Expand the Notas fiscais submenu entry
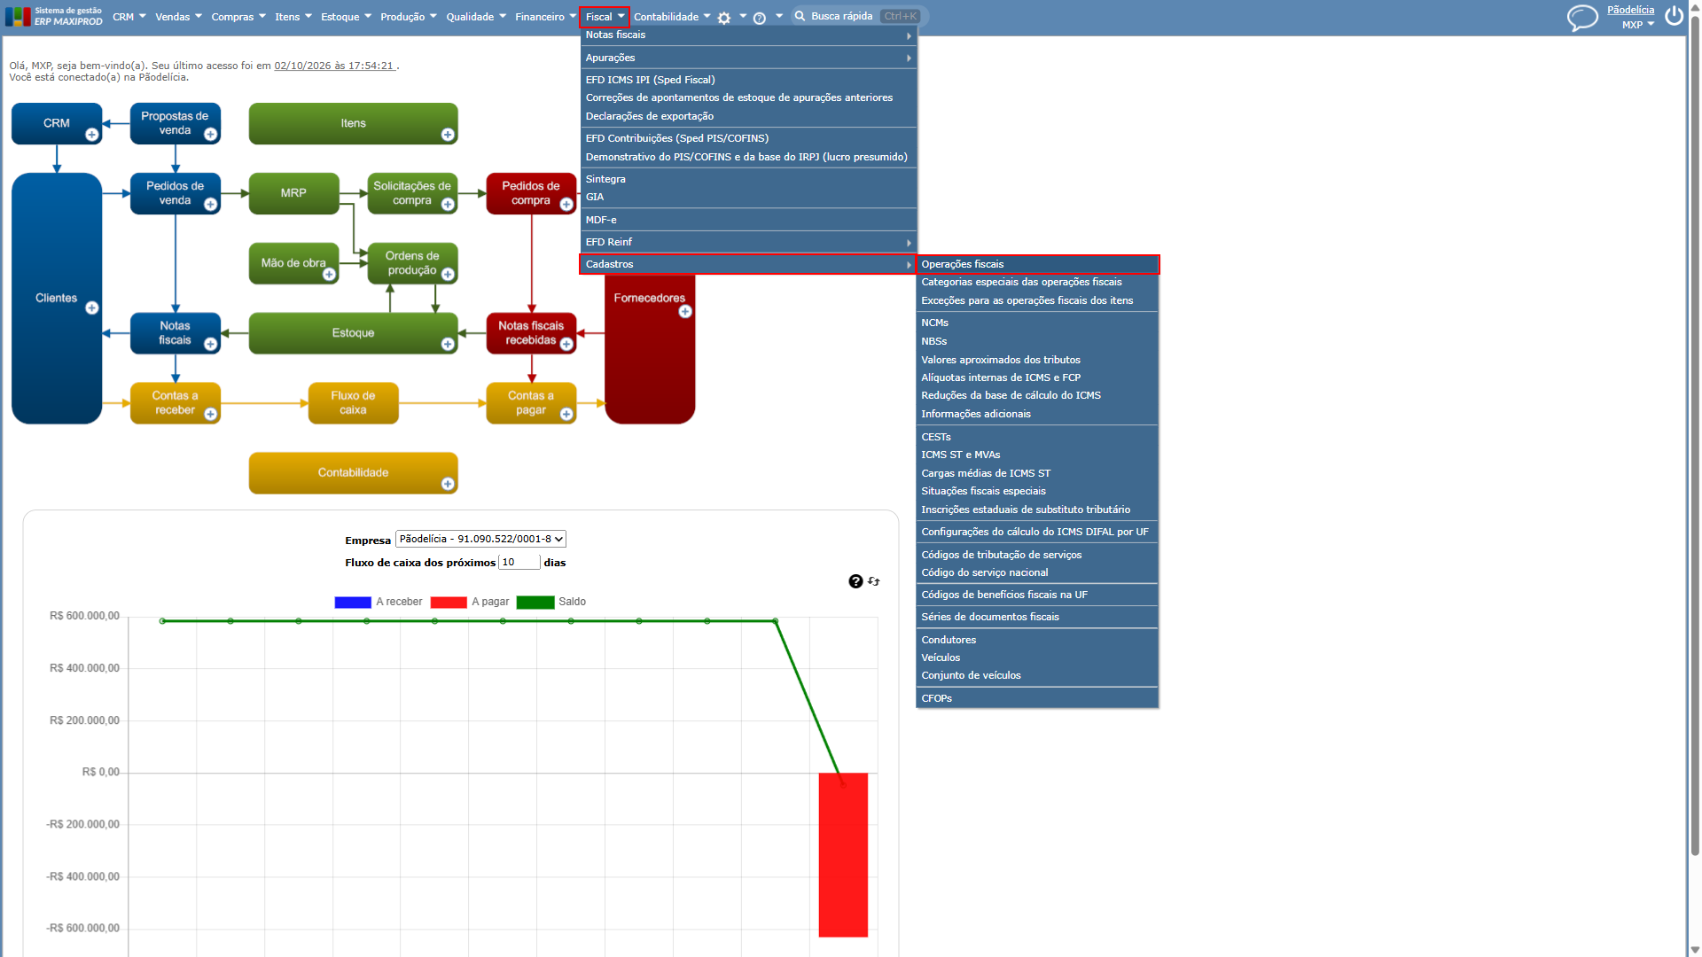The width and height of the screenshot is (1702, 957). pyautogui.click(x=748, y=35)
